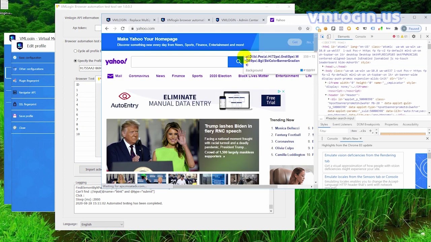Viewport: 431px width, 242px height.
Task: Click the Save profile icon in sidebar
Action: [15, 116]
